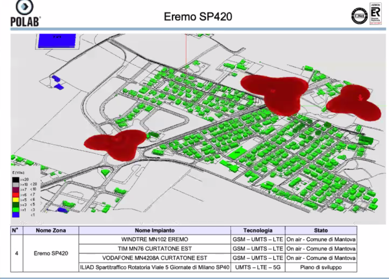Click the 'Eremo SP420' slide title
This screenshot has height=279, width=389.
coord(198,17)
